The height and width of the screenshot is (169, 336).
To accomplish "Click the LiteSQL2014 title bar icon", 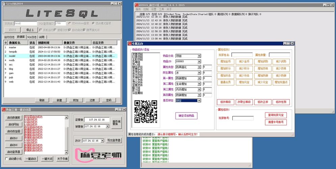I will click(4, 3).
